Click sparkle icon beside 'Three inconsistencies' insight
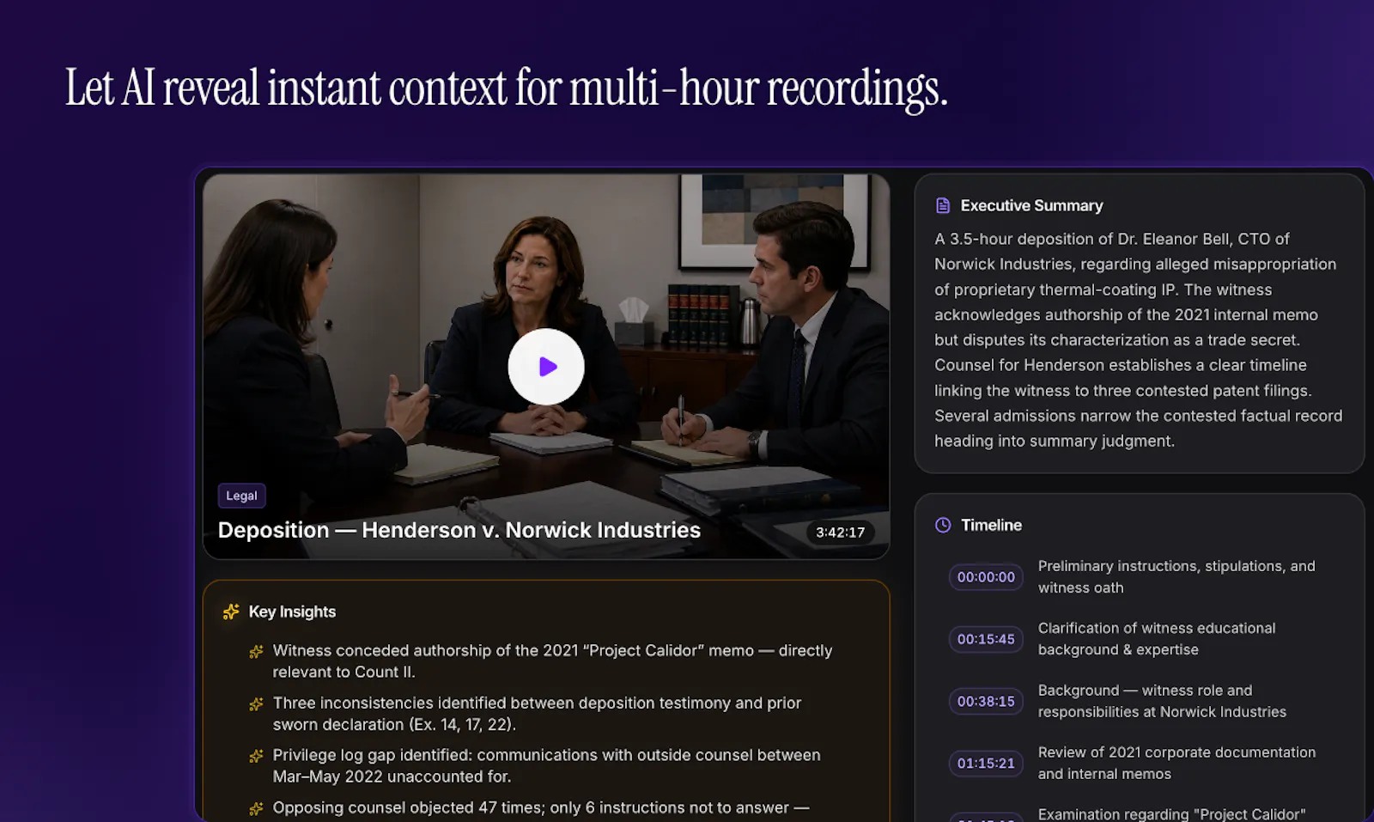 tap(256, 704)
